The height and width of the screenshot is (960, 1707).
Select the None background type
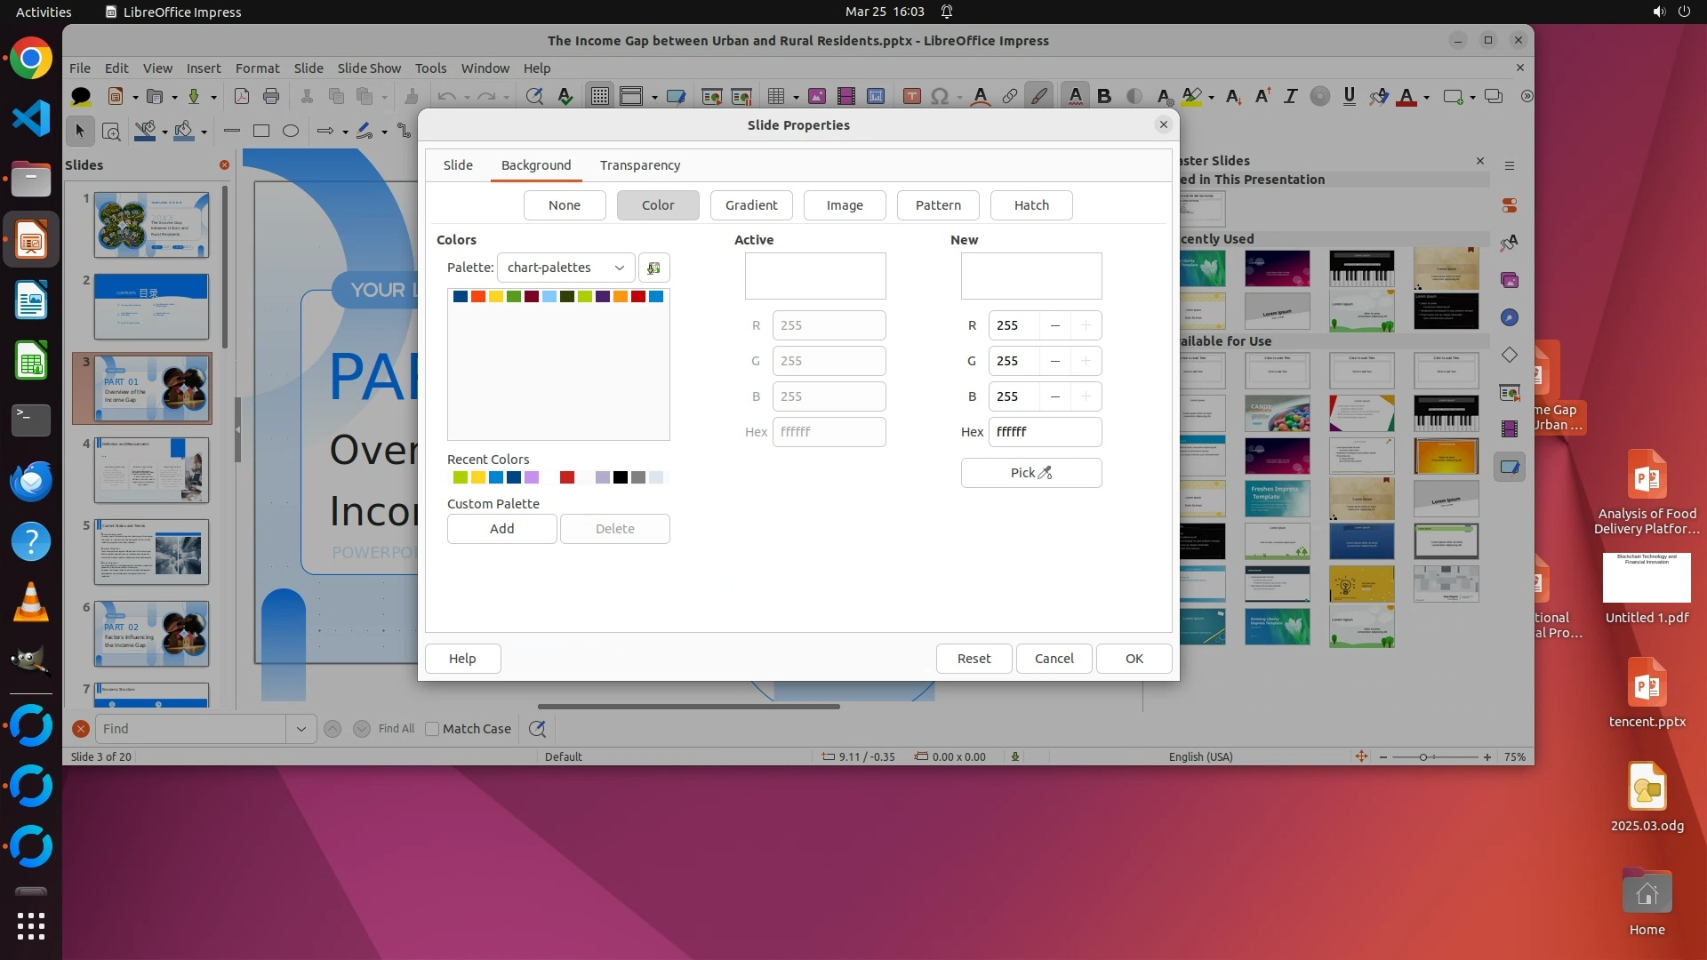(564, 205)
